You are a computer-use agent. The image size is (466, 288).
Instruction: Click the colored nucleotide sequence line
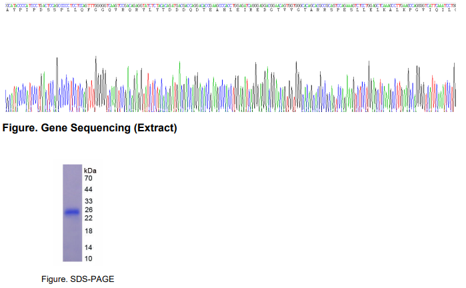pyautogui.click(x=230, y=3)
